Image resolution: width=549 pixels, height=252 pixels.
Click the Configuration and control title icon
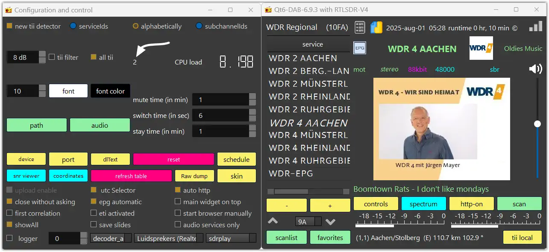click(8, 10)
